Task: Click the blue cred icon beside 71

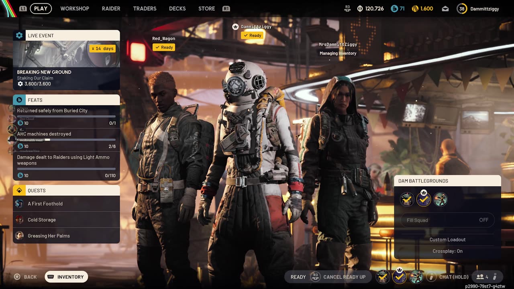Action: tap(394, 8)
